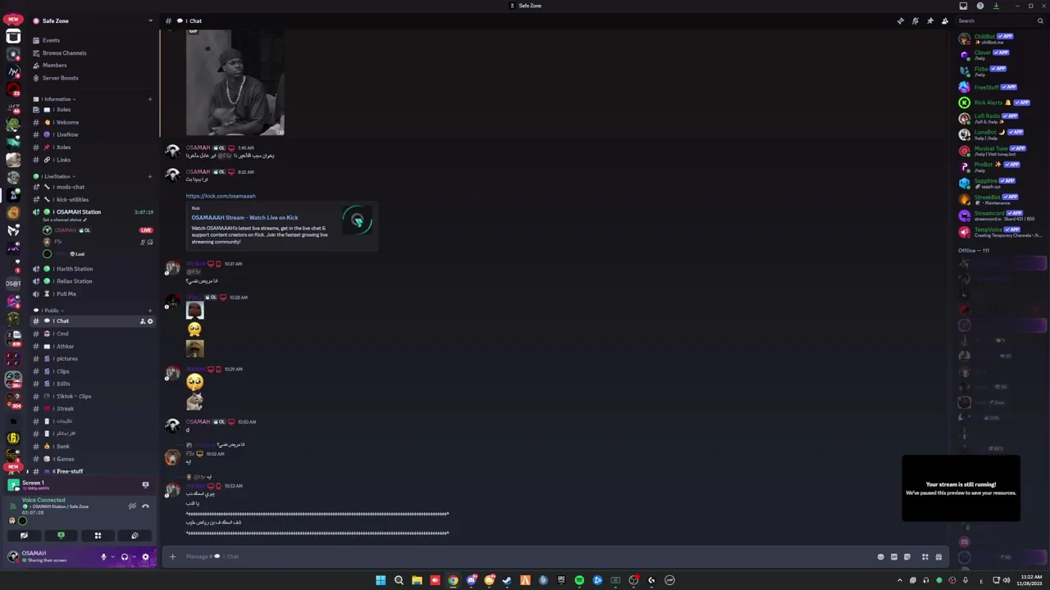Click the Search box

coord(1001,20)
